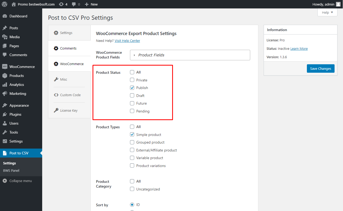343x211 pixels.
Task: Click the Custom Code brackets icon
Action: coord(56,95)
